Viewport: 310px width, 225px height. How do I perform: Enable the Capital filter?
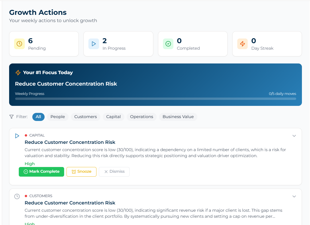pos(113,117)
